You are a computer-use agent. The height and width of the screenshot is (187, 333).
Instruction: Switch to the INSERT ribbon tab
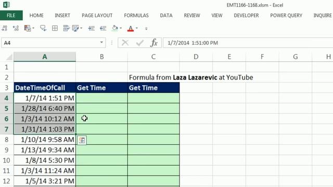(62, 16)
